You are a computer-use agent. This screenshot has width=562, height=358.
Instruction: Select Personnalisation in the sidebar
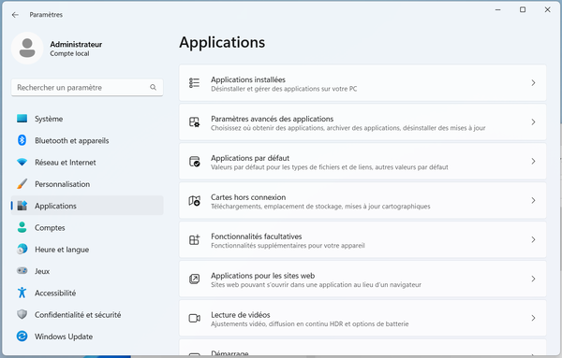tap(87, 184)
